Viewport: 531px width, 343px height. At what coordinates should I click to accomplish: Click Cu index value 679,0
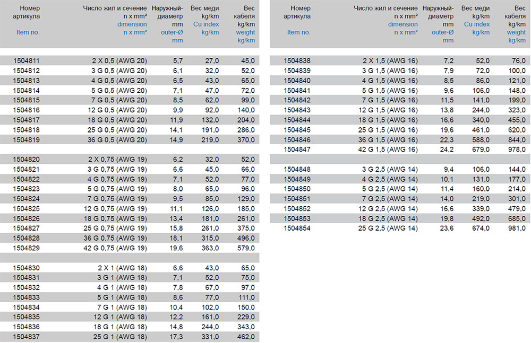[481, 149]
